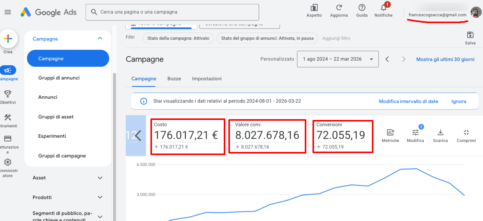Open Amministratore gear icon
The height and width of the screenshot is (221, 483).
(x=8, y=162)
